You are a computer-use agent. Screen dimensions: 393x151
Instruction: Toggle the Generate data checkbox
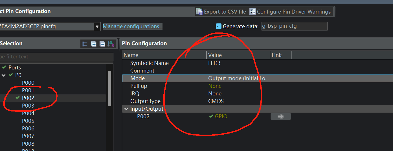[x=219, y=26]
